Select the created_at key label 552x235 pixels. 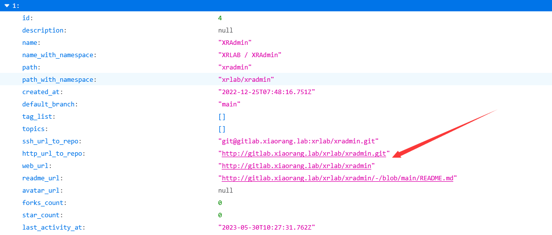coord(42,92)
